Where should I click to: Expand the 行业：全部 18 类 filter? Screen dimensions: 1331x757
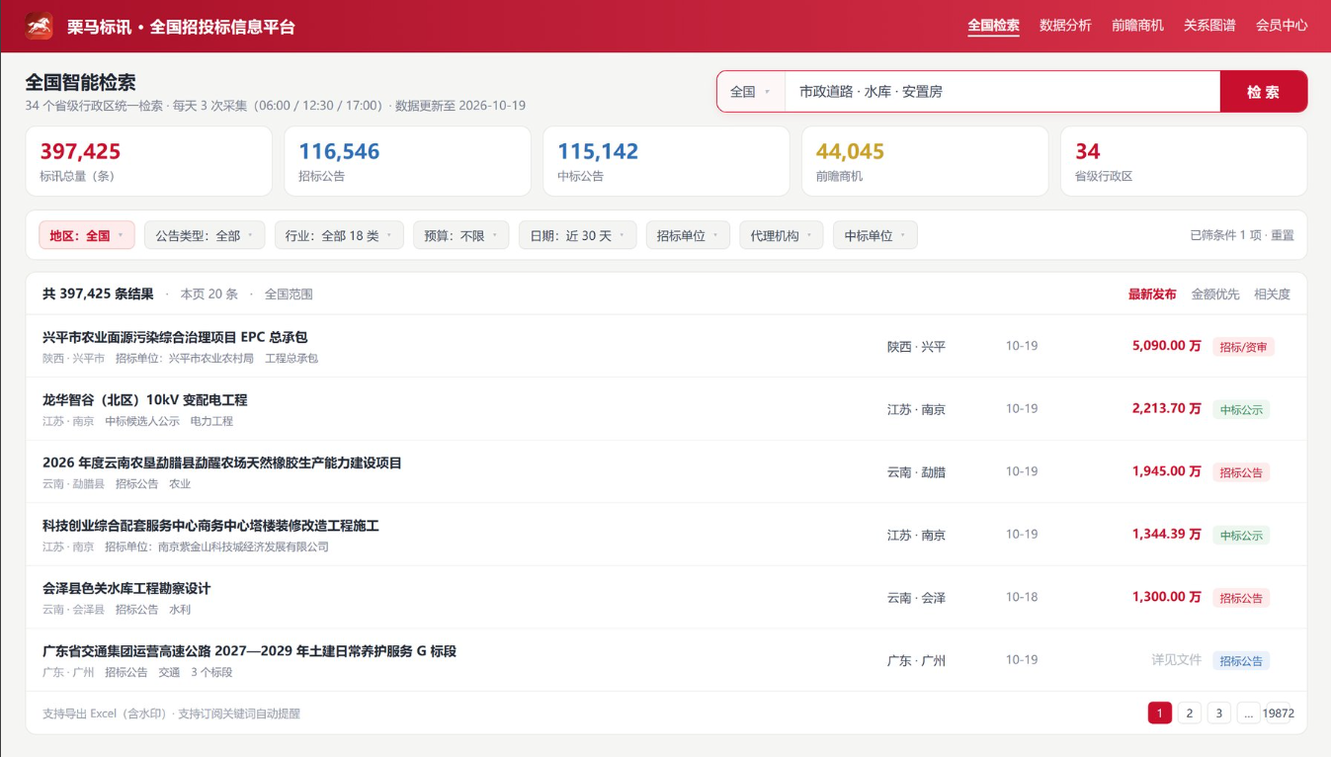click(339, 236)
